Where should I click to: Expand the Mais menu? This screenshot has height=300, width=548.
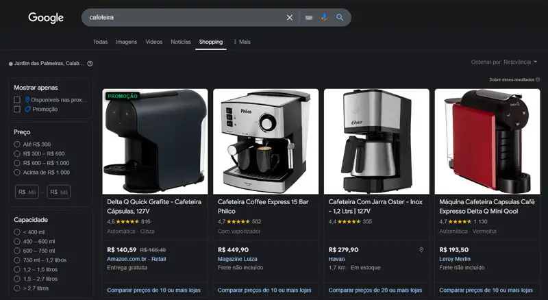point(242,42)
